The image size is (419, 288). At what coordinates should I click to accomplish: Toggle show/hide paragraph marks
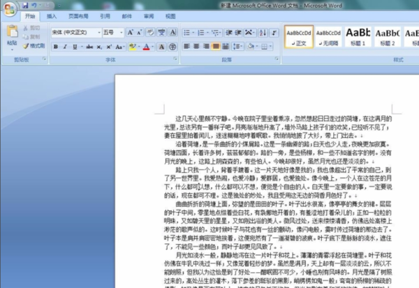[x=274, y=33]
